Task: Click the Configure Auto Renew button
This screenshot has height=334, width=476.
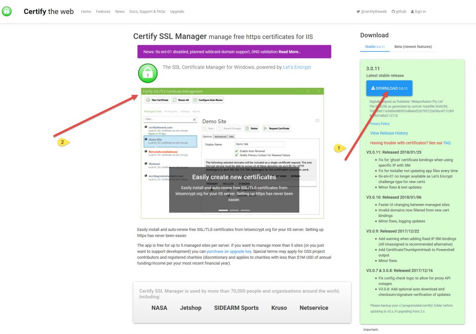Action: 208,100
